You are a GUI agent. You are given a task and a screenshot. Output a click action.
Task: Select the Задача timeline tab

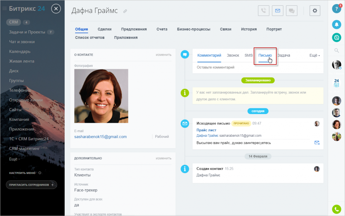click(284, 55)
